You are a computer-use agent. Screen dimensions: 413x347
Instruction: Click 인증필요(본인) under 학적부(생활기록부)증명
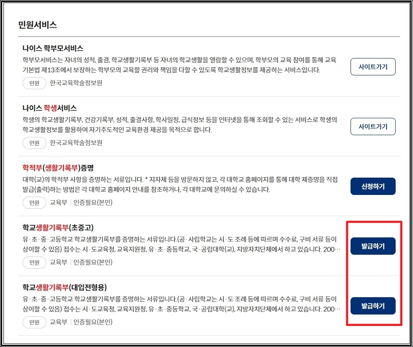(93, 202)
